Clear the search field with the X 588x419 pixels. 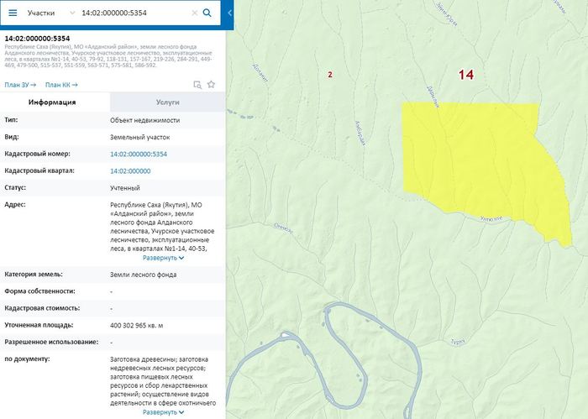[195, 13]
